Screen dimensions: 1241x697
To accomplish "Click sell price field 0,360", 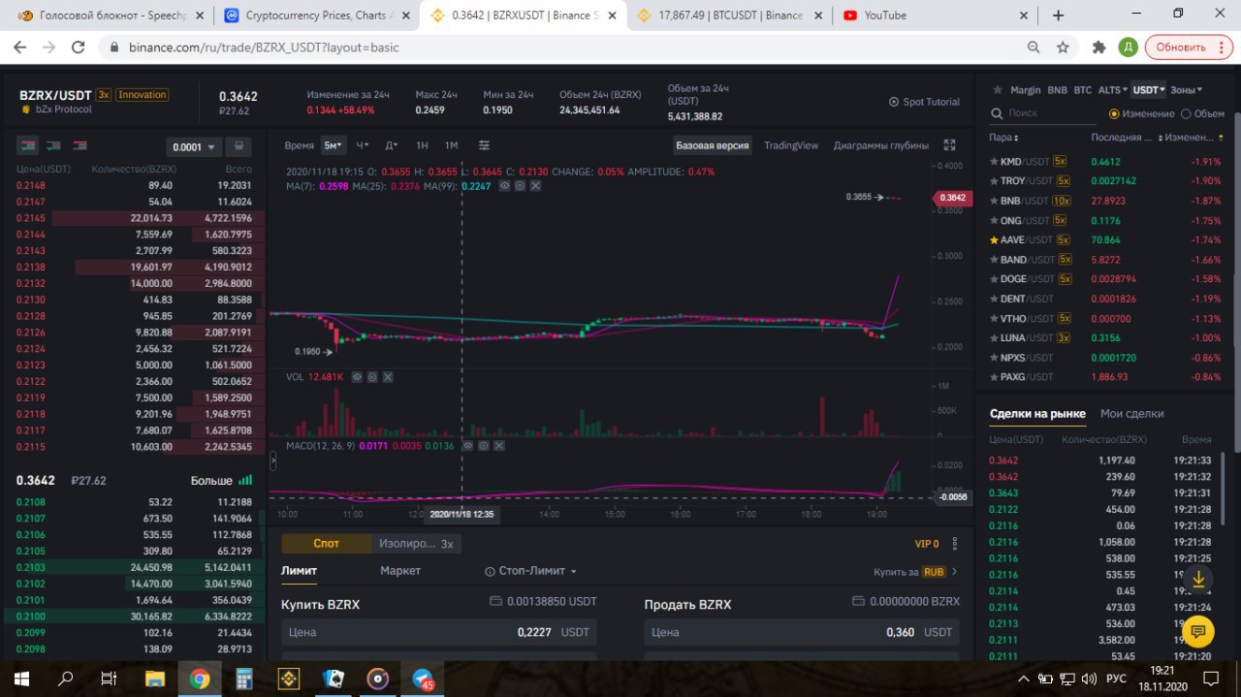I will (802, 632).
